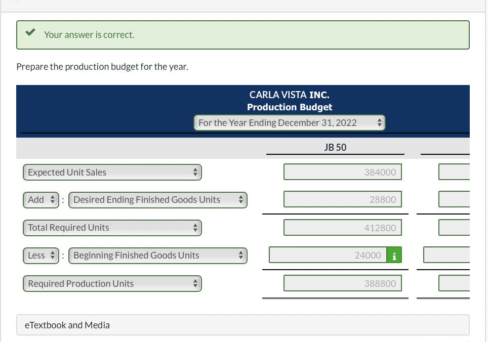Click the 28800 ending goods field

click(x=343, y=199)
